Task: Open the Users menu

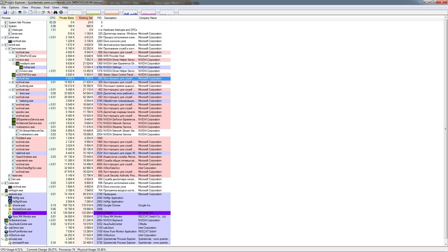Action: pos(56,8)
